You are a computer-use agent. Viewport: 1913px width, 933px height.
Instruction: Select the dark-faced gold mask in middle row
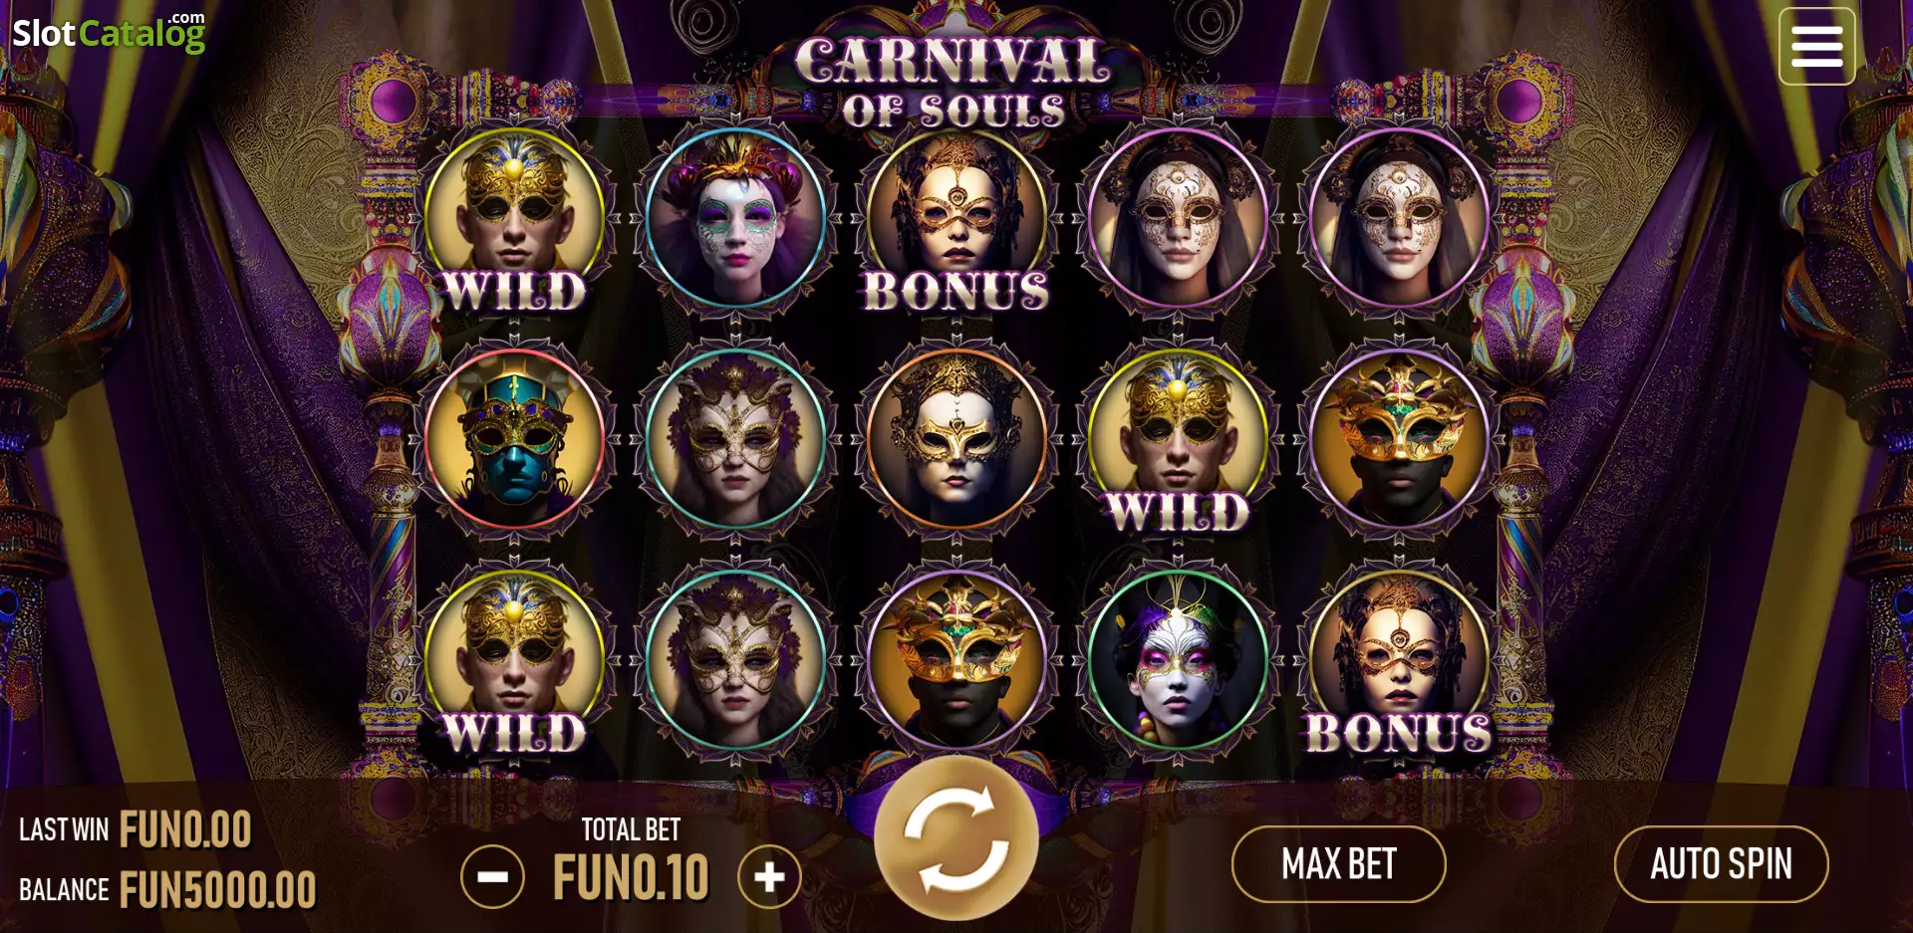(1399, 439)
